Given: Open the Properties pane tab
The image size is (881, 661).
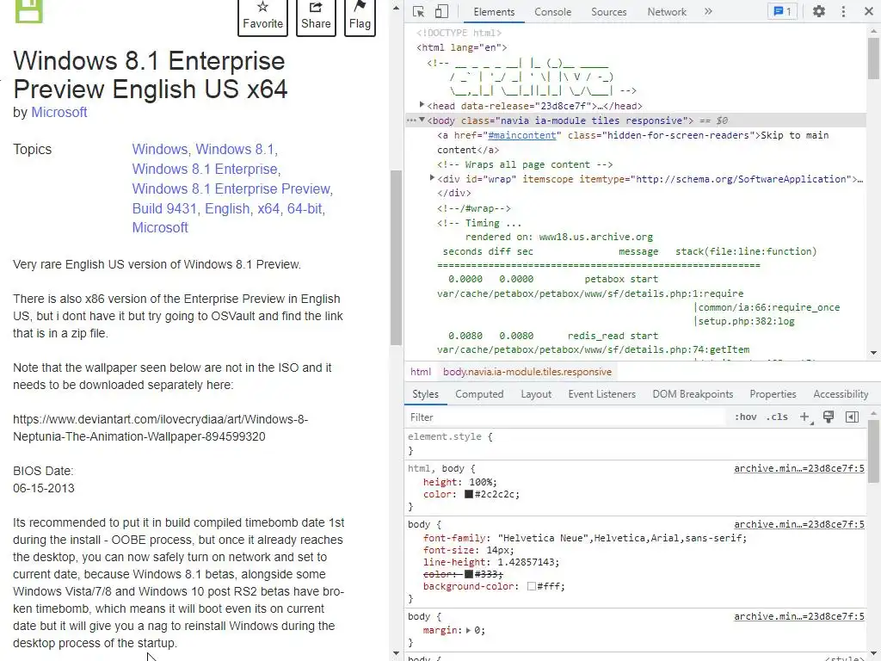Looking at the screenshot, I should point(773,394).
